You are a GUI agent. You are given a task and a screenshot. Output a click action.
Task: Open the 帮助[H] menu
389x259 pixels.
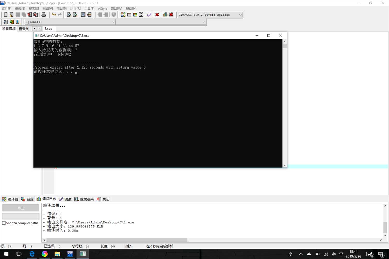click(131, 9)
